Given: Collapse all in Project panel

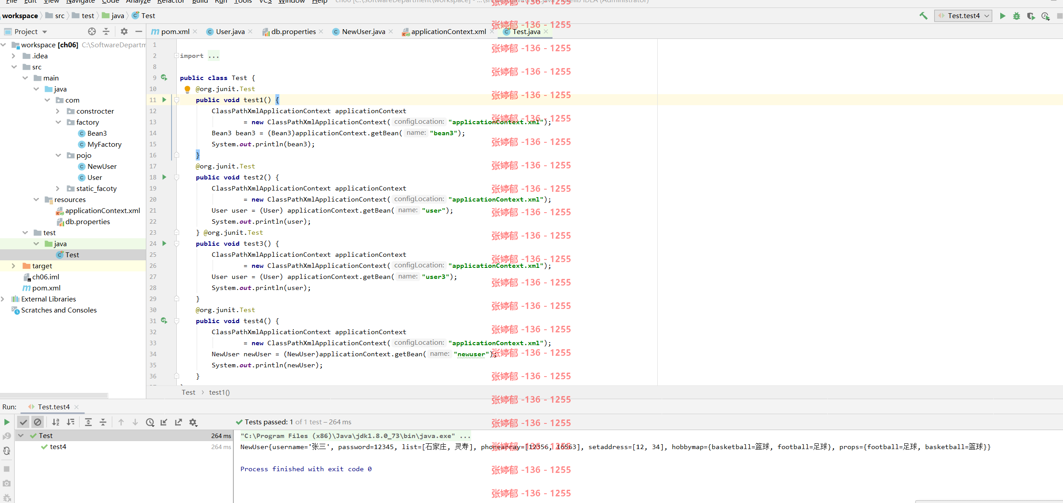Looking at the screenshot, I should [106, 31].
